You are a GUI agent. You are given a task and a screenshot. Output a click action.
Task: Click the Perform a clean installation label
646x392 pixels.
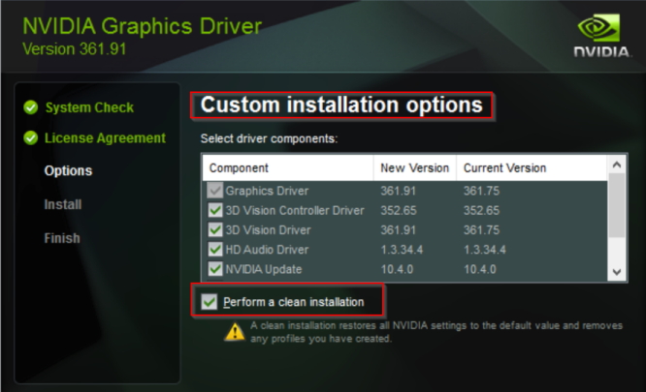click(x=294, y=302)
